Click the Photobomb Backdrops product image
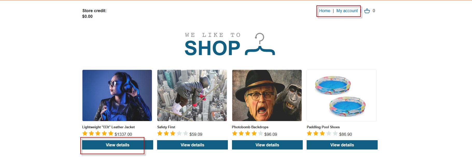472x157 pixels. (267, 95)
